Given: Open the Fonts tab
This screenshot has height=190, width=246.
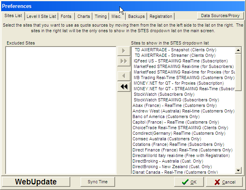Looking at the screenshot, I should 66,16.
